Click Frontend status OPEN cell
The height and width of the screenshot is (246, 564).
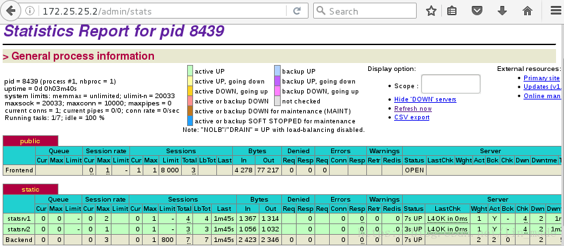pyautogui.click(x=414, y=170)
